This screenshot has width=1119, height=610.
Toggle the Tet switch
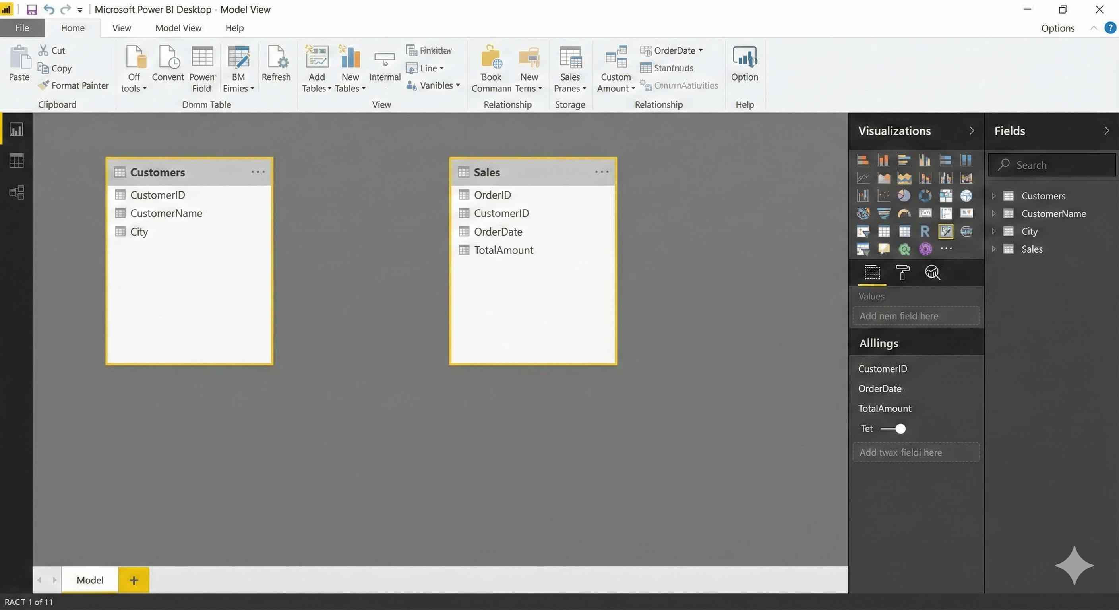pos(894,429)
